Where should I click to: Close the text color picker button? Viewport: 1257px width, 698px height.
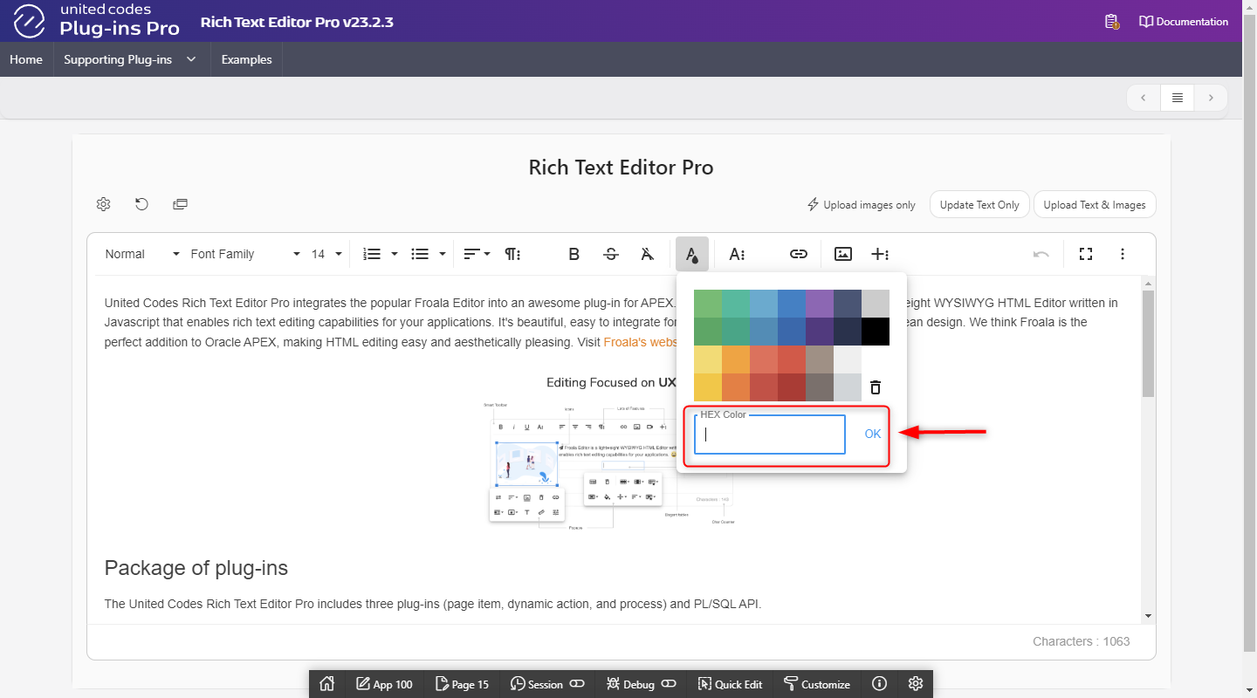click(691, 254)
